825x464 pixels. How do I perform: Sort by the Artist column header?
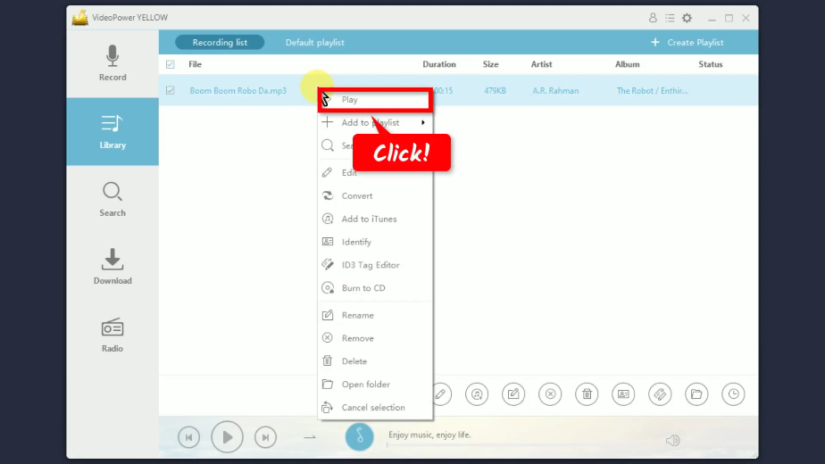click(541, 64)
